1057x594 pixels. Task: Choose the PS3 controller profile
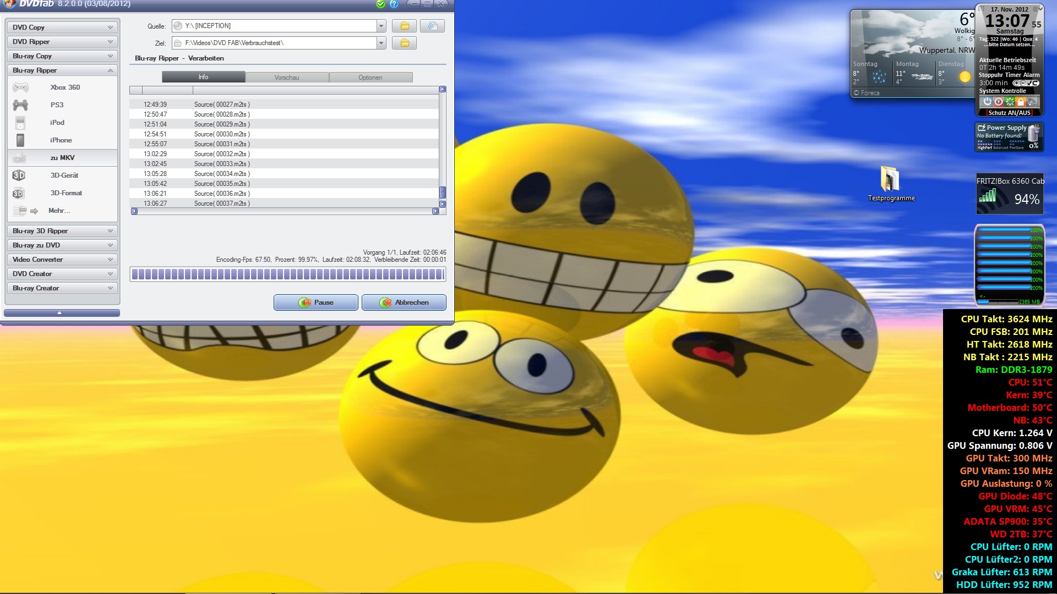coord(57,105)
